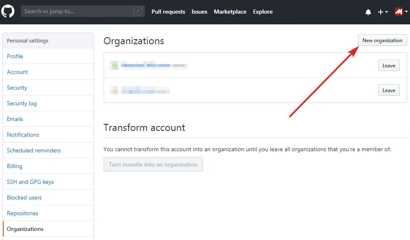Click the first organization's avatar
The height and width of the screenshot is (240, 410).
point(114,65)
